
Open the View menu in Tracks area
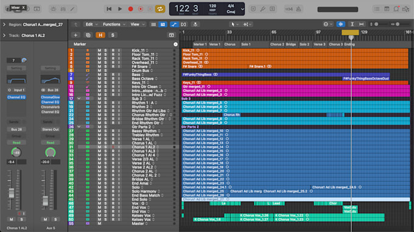pos(138,24)
